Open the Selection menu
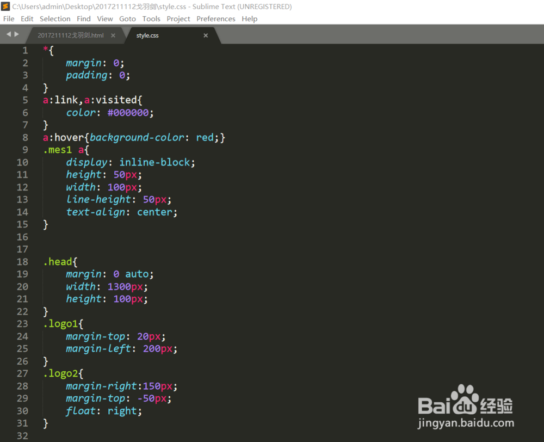The height and width of the screenshot is (442, 544). (x=55, y=19)
